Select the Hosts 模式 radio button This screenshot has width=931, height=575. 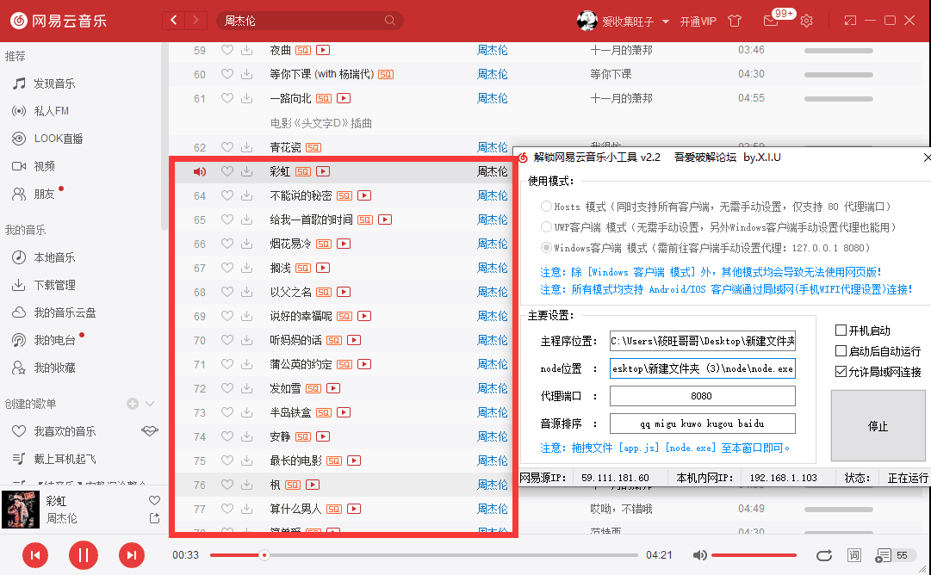[x=546, y=206]
